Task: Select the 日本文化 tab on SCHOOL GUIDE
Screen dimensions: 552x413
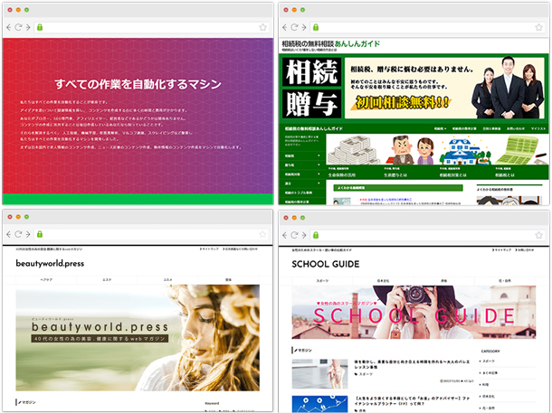Action: [383, 281]
